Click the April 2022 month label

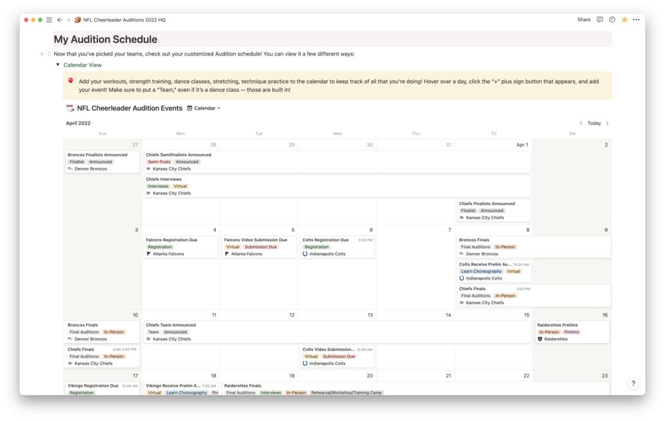click(x=78, y=123)
